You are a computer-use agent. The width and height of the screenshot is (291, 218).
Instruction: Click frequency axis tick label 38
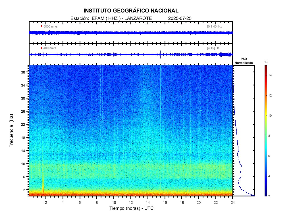23,72
